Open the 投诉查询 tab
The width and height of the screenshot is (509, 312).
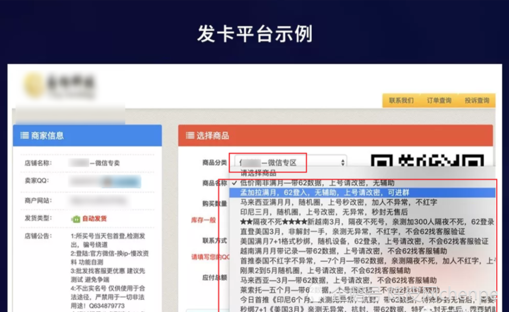(x=476, y=100)
